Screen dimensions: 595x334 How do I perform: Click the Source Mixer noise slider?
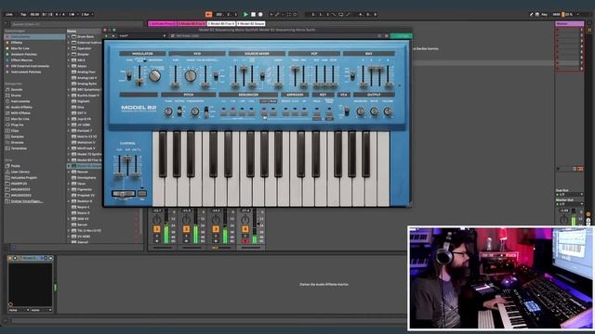coord(278,76)
